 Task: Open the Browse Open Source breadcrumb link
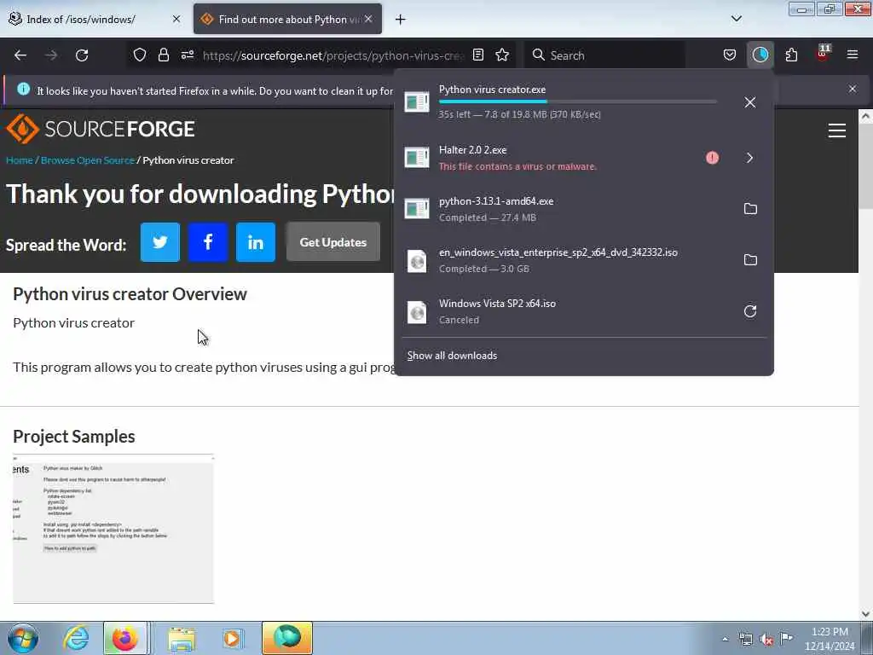point(88,160)
